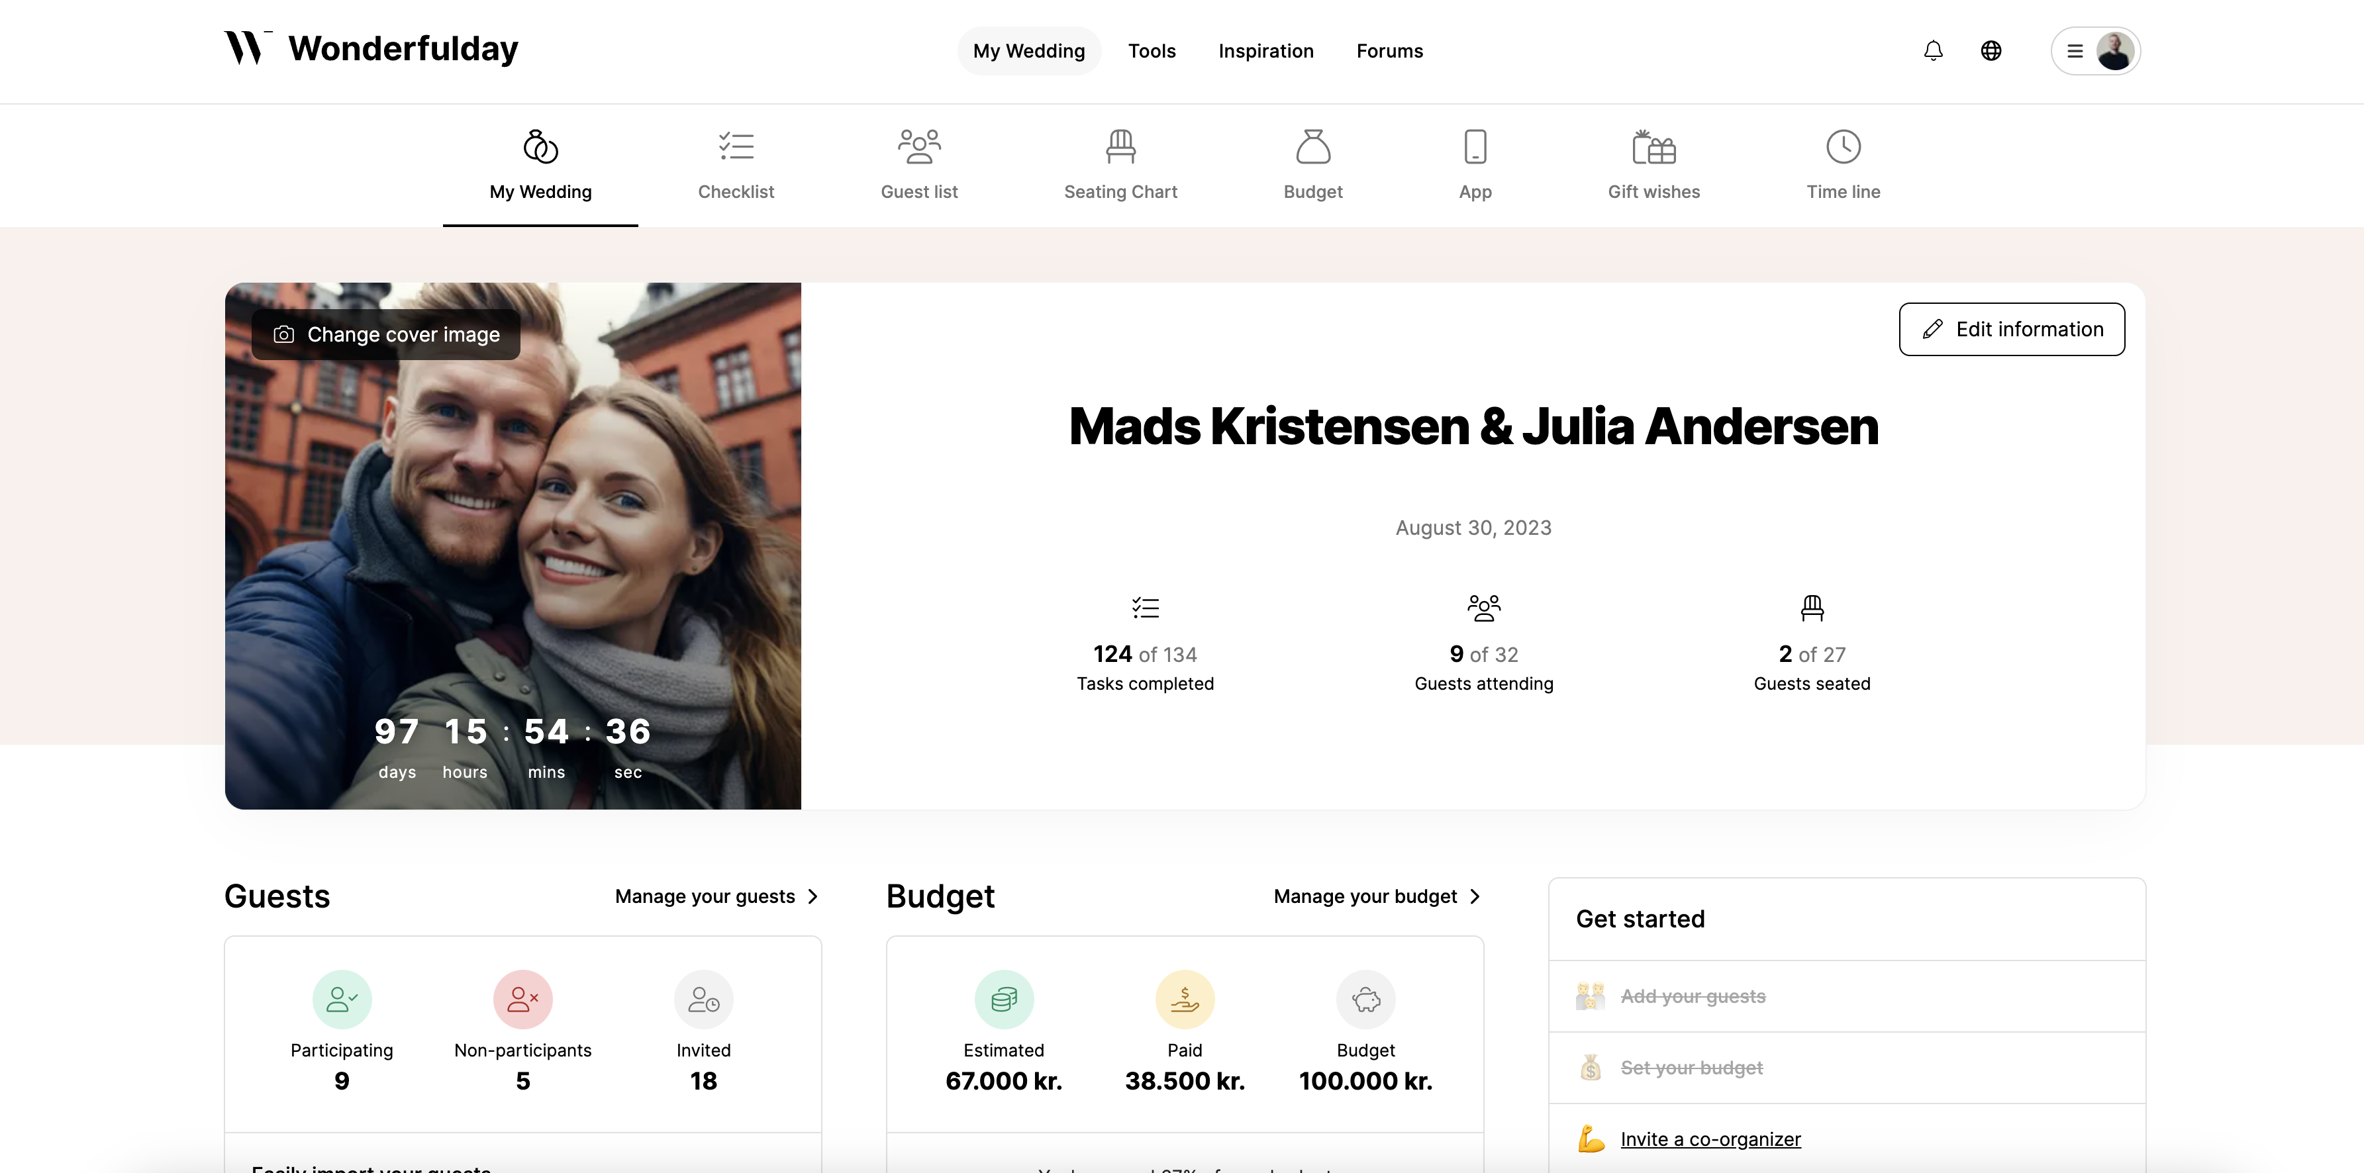Open the Inspiration top menu
Viewport: 2364px width, 1173px height.
pos(1265,50)
